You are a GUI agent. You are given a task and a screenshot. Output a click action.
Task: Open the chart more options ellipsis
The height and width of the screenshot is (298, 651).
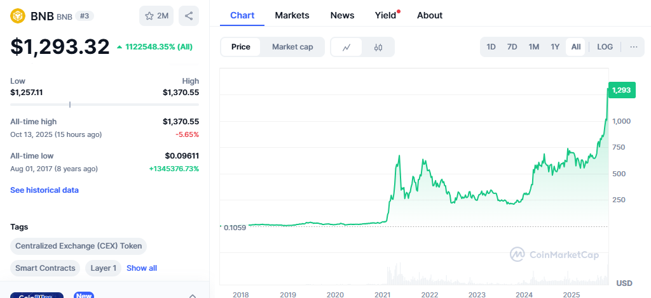pyautogui.click(x=633, y=47)
